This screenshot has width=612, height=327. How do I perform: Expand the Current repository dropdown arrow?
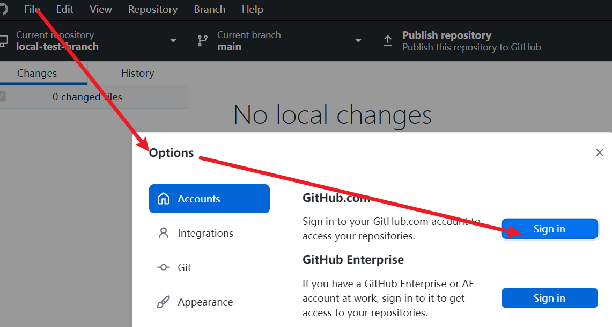[x=173, y=41]
